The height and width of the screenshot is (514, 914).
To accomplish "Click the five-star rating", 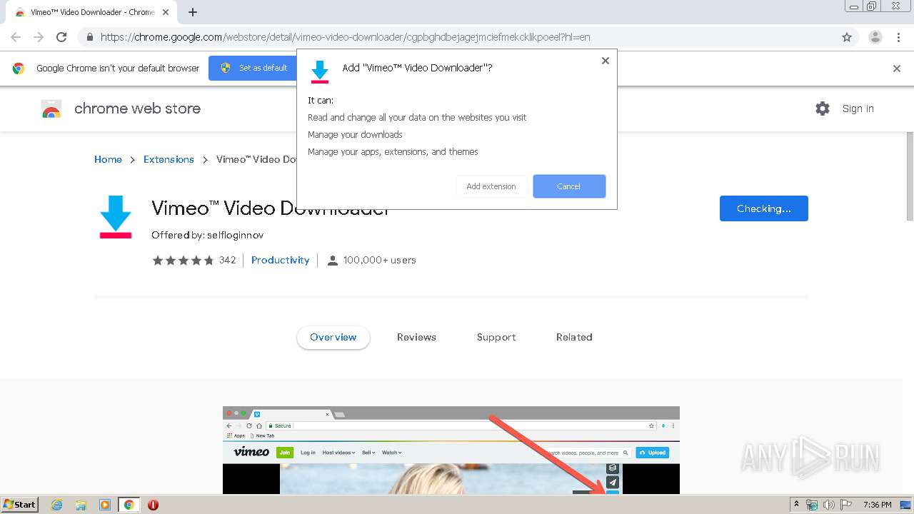I will pyautogui.click(x=183, y=261).
